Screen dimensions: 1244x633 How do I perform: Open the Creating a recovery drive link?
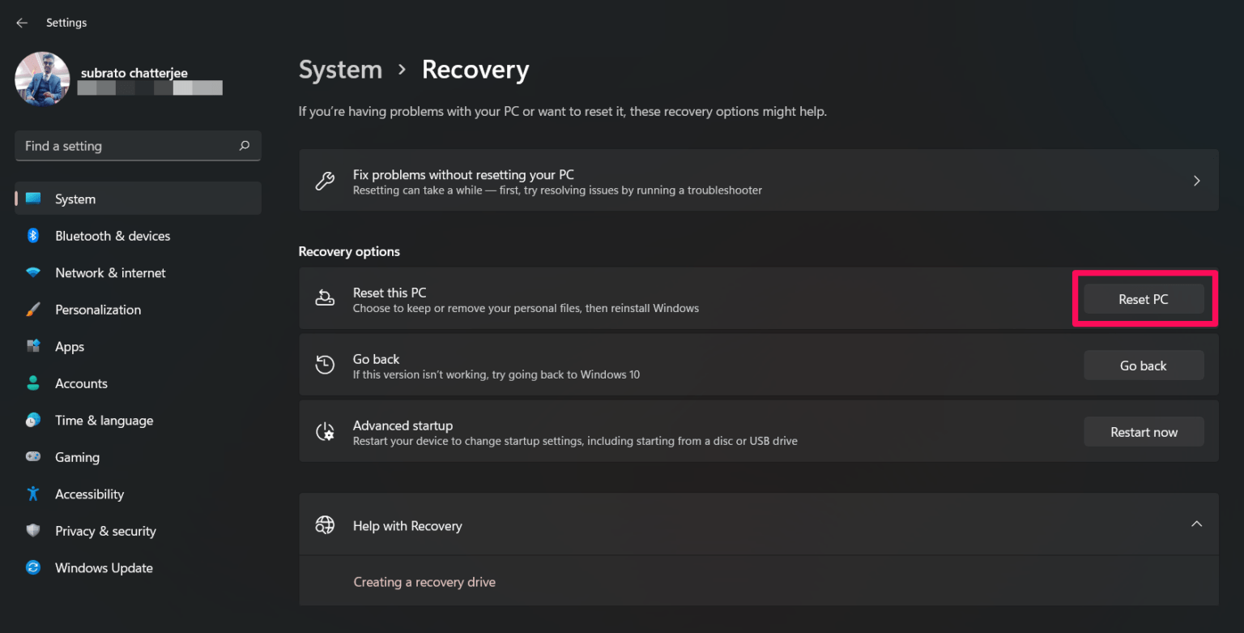tap(424, 581)
